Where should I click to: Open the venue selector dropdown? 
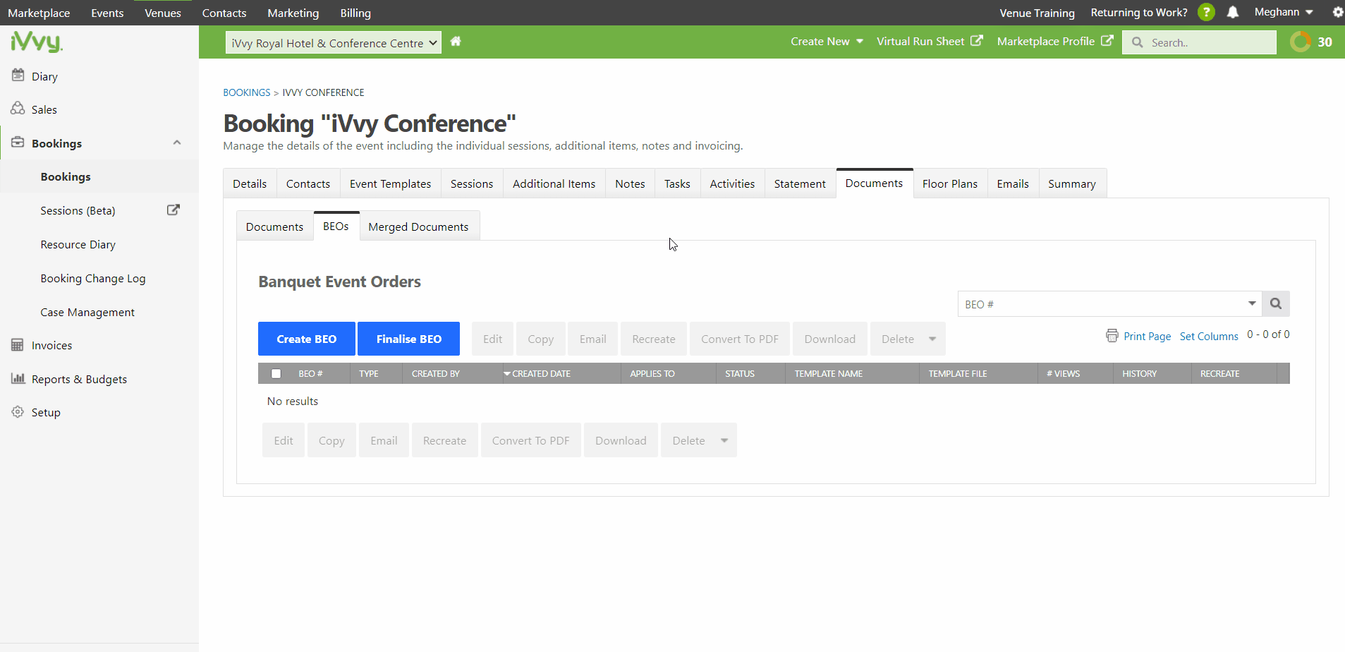[334, 42]
